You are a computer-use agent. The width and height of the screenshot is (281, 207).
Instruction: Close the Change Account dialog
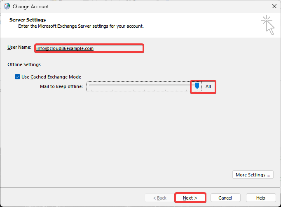[274, 6]
